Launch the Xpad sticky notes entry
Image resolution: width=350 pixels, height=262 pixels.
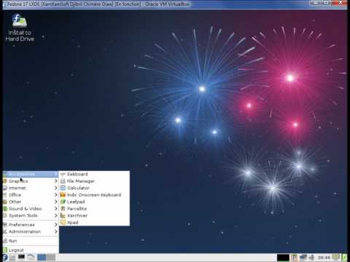(x=94, y=222)
